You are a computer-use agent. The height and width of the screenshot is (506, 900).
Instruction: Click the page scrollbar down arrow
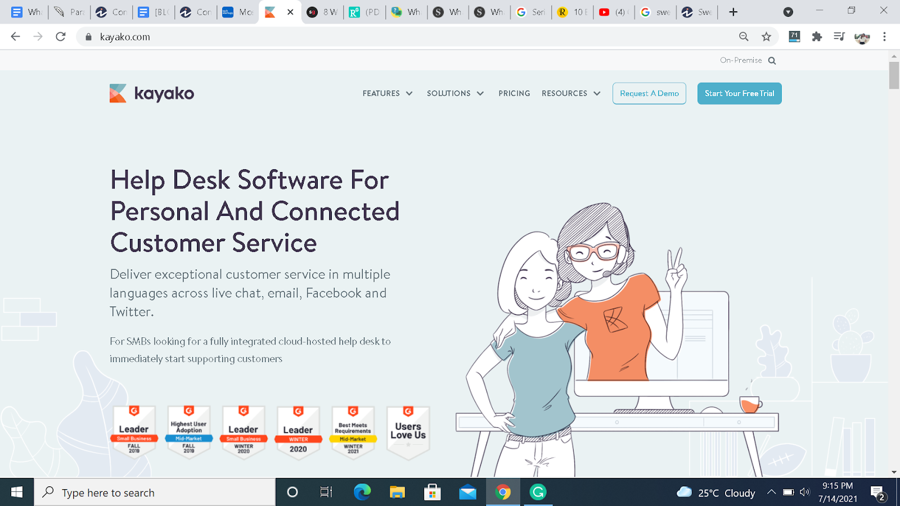[894, 472]
